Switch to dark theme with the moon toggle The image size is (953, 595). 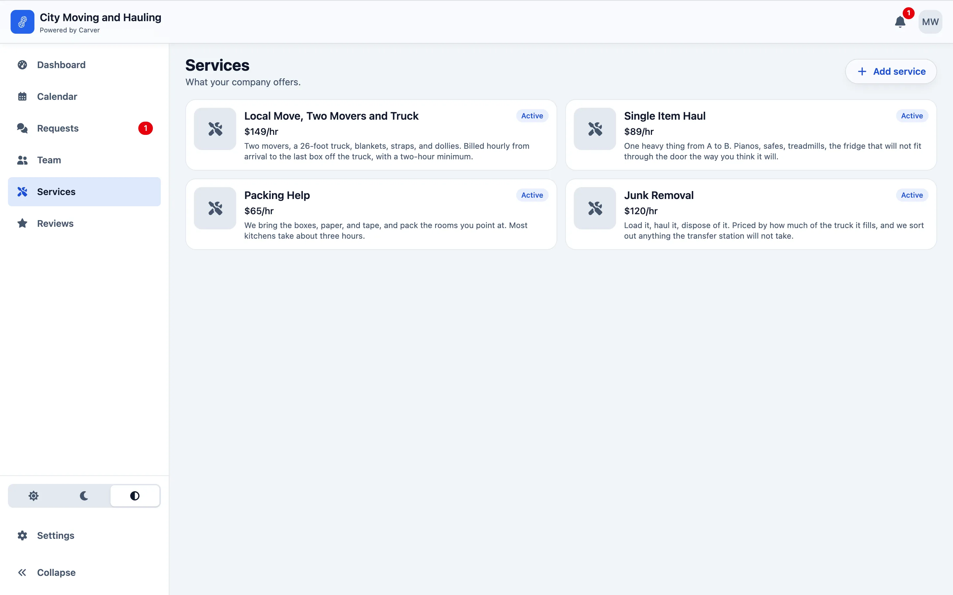(84, 496)
